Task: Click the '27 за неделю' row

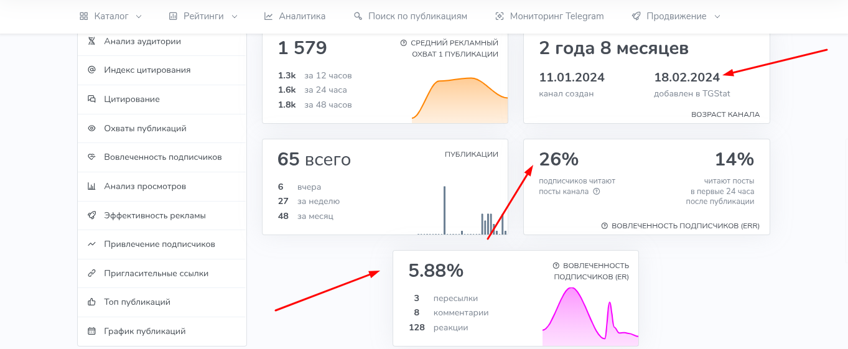Action: 309,202
